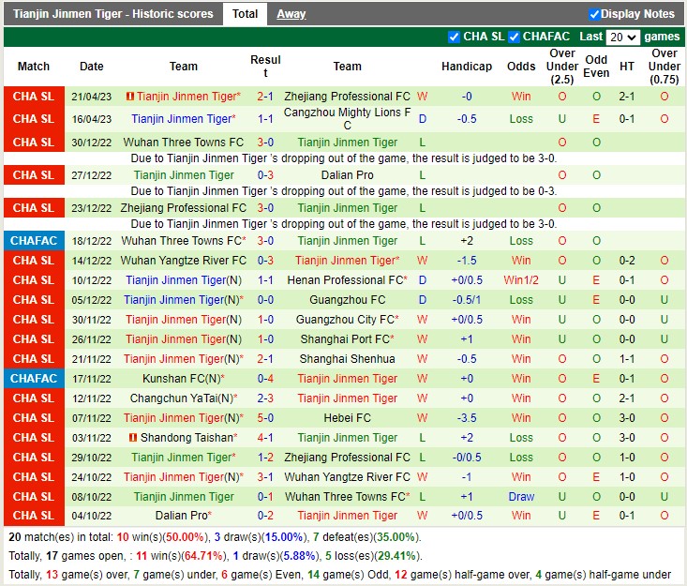This screenshot has width=687, height=586.
Task: Open the Last 20 games dropdown
Action: pos(622,37)
